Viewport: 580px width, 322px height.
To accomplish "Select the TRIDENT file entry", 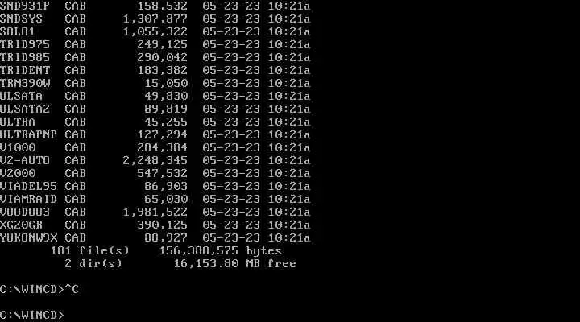I will pos(155,70).
